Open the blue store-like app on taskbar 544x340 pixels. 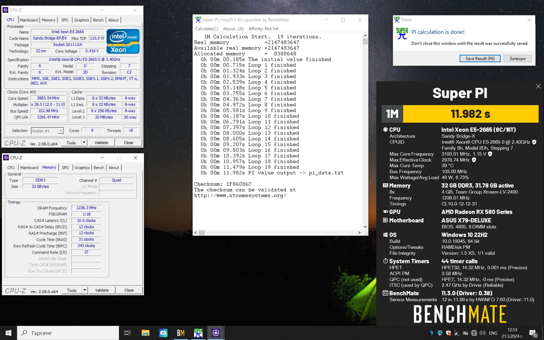163,333
